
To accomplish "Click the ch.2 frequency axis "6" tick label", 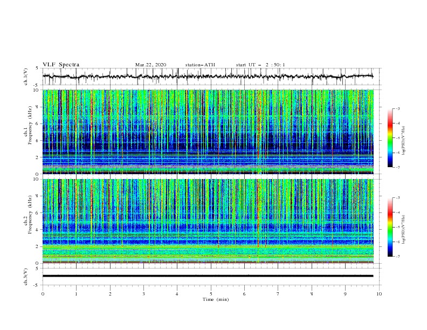I will click(x=38, y=213).
